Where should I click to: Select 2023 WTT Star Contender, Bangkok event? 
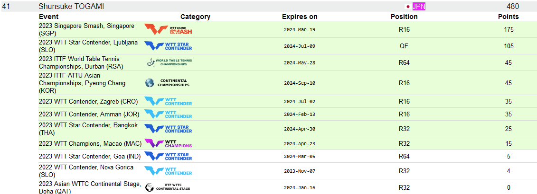click(88, 129)
